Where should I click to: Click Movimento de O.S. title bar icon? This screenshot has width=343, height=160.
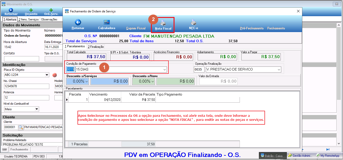pos(4,4)
